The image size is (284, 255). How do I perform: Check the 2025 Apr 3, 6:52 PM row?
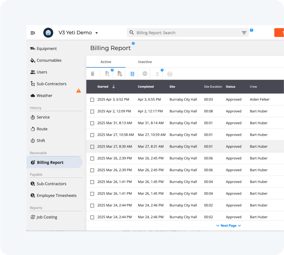[92, 100]
